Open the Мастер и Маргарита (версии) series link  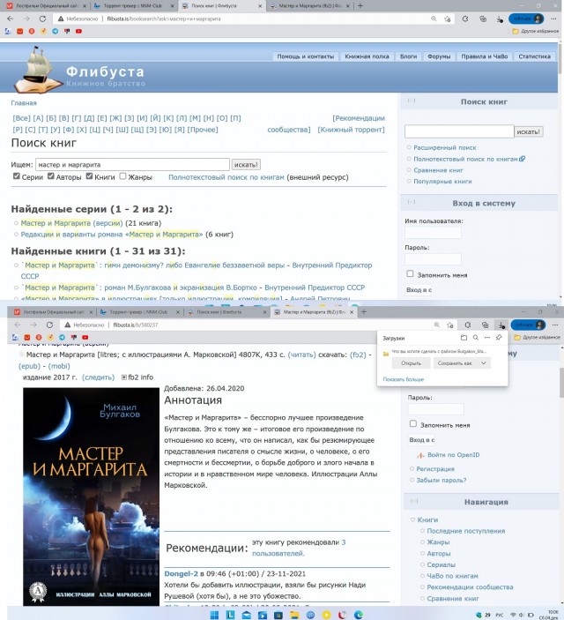(x=71, y=223)
